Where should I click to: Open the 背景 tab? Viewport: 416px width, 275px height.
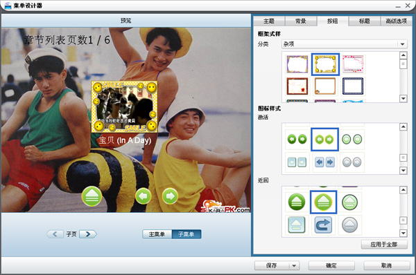[x=301, y=21]
